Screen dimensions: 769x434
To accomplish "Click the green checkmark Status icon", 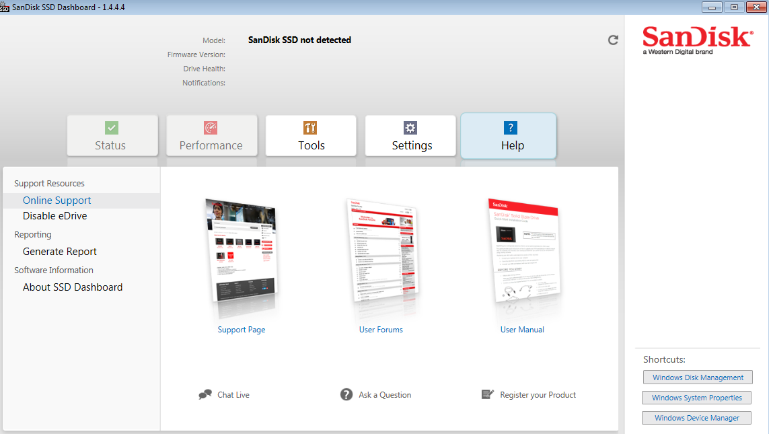I will click(111, 128).
